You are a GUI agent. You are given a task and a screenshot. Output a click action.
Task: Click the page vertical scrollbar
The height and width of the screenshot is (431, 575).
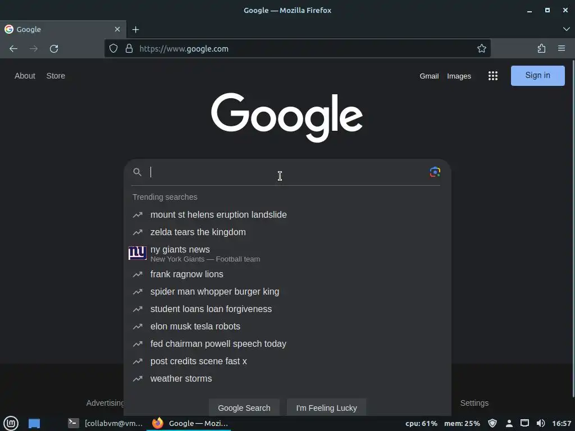click(573, 228)
